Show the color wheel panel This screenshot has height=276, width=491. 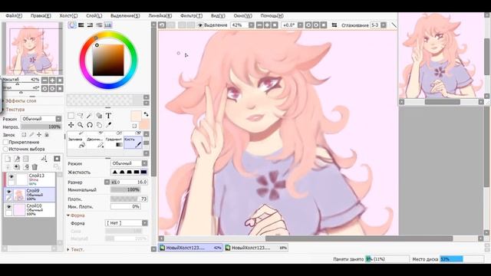point(72,25)
